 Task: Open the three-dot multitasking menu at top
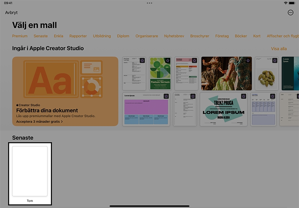[149, 3]
